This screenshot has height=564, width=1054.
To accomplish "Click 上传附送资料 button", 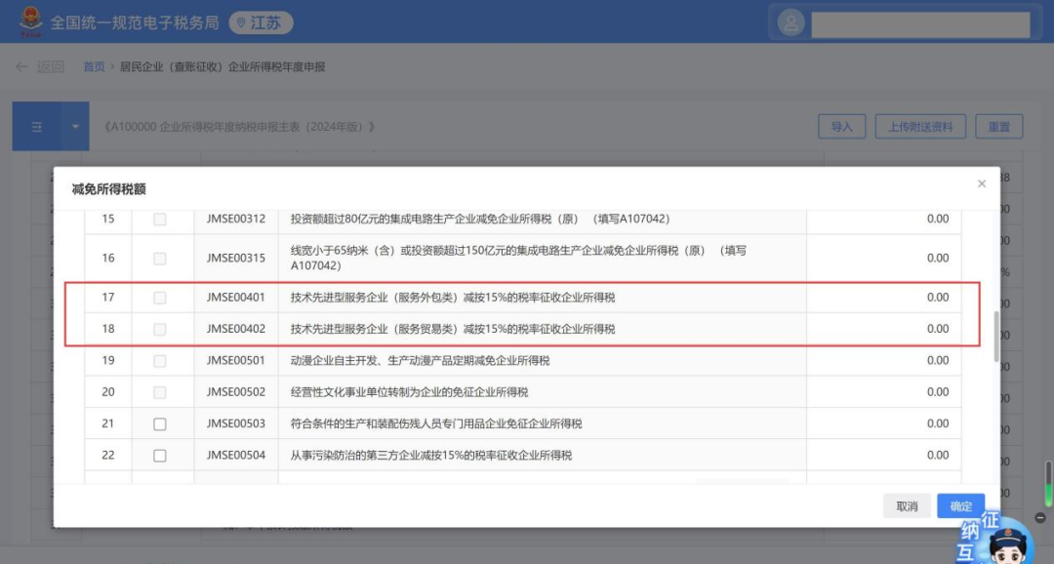I will 919,127.
